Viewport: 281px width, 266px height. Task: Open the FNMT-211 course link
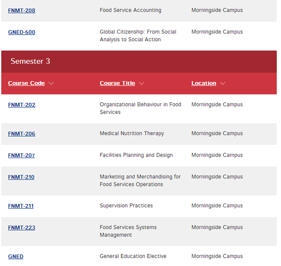[x=21, y=206]
